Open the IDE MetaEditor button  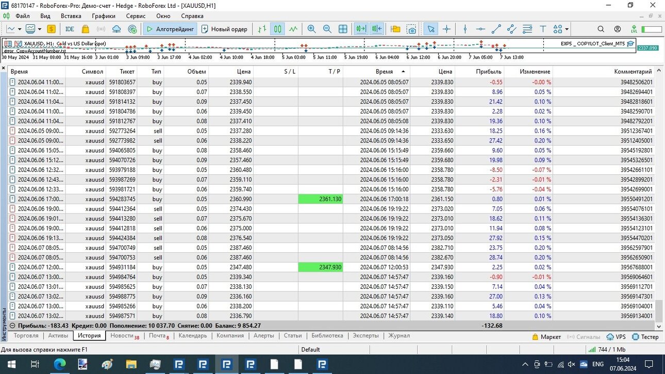[70, 29]
